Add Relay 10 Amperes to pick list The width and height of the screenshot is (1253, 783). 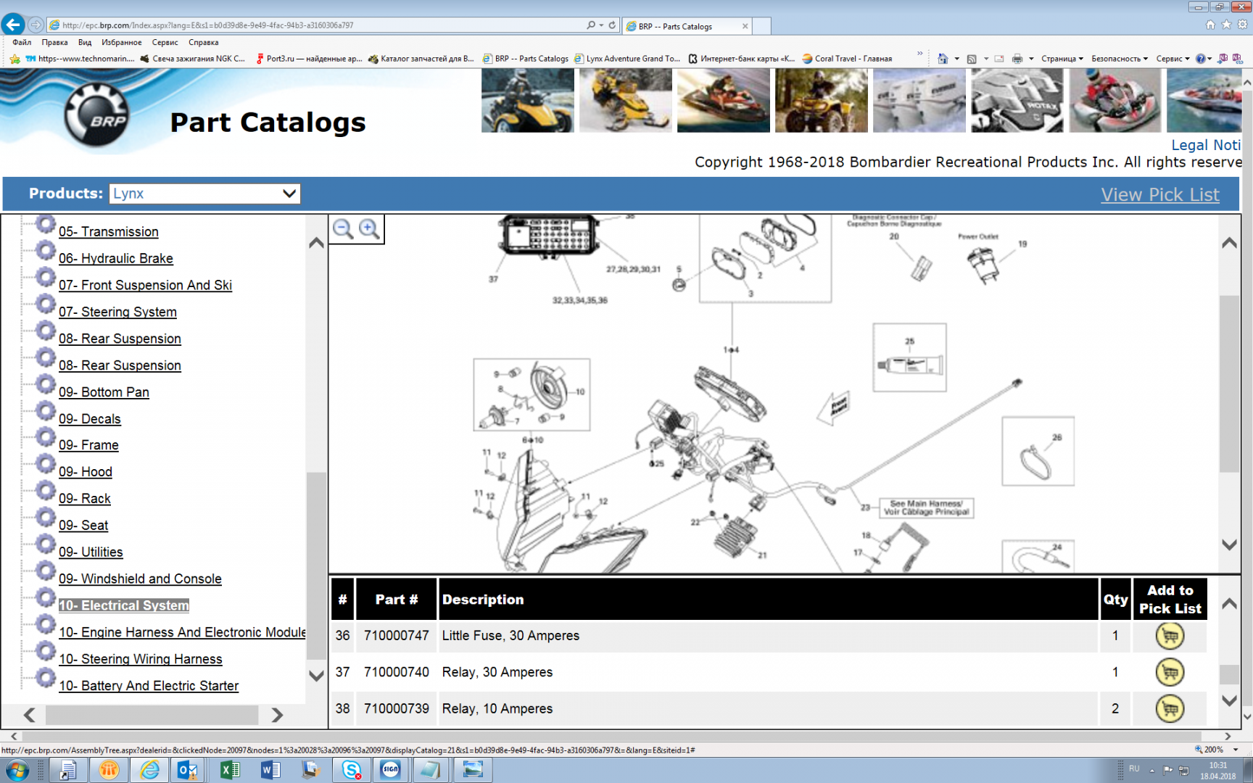click(x=1170, y=708)
